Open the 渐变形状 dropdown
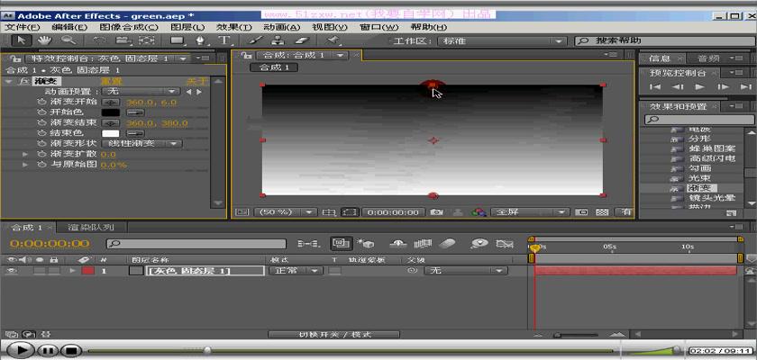The height and width of the screenshot is (360, 757). click(143, 143)
